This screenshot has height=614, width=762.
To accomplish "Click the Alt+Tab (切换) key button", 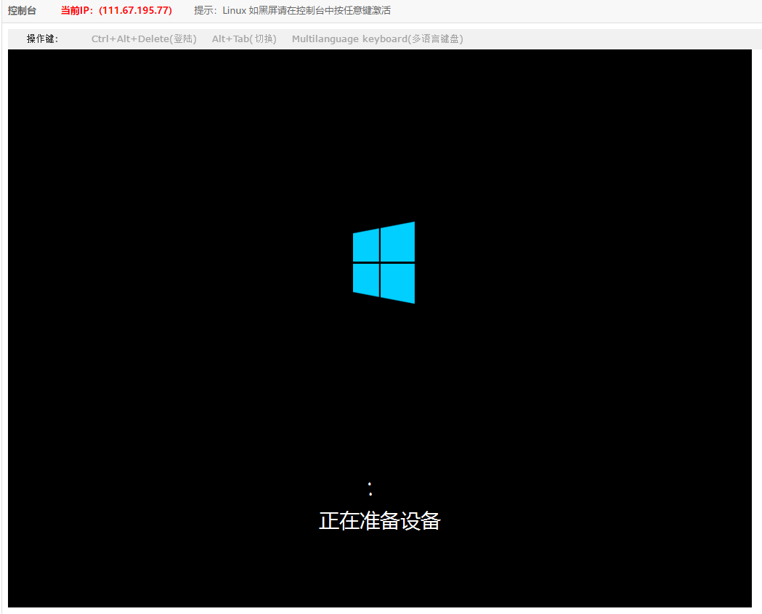I will 244,39.
